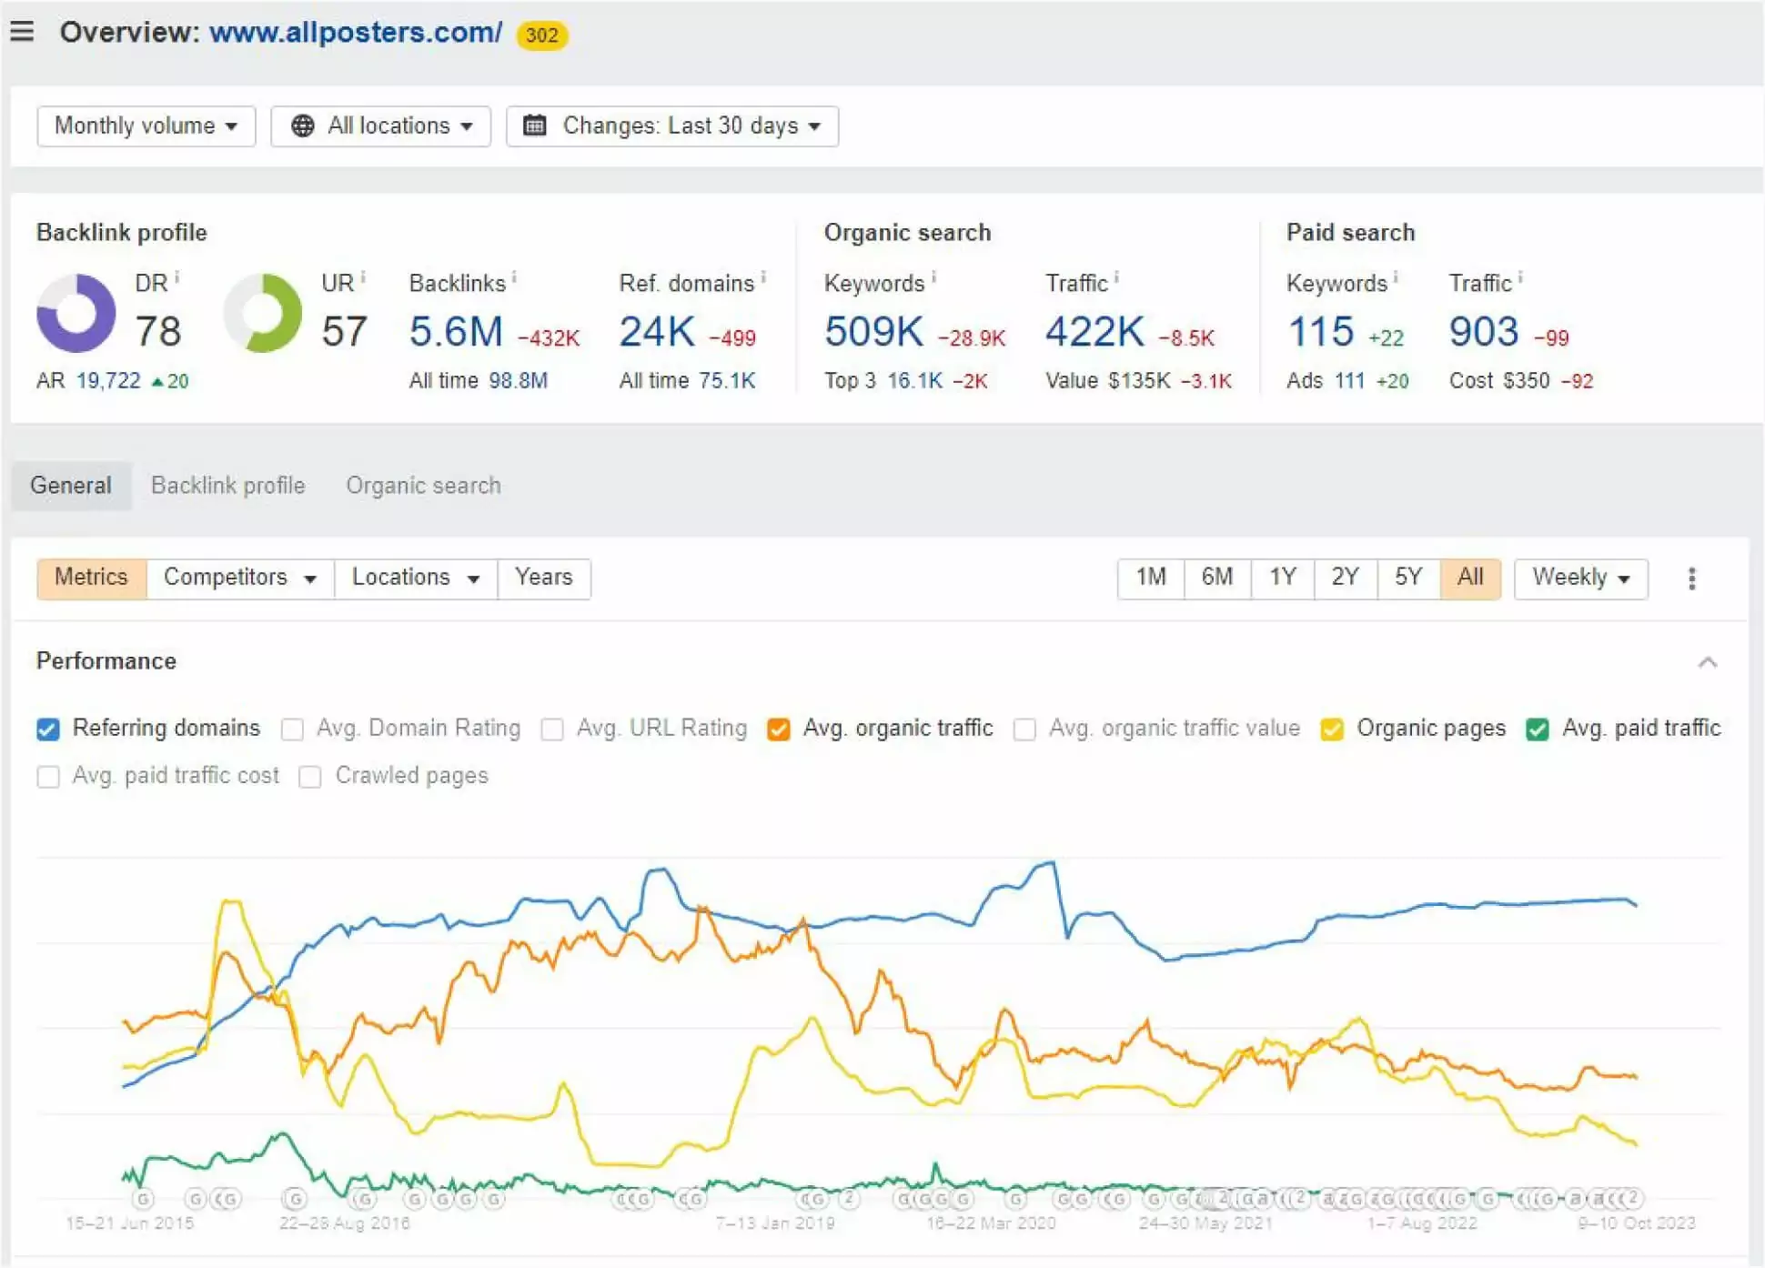The width and height of the screenshot is (1765, 1268).
Task: Click the info icon next to Ref. domains
Action: (x=763, y=277)
